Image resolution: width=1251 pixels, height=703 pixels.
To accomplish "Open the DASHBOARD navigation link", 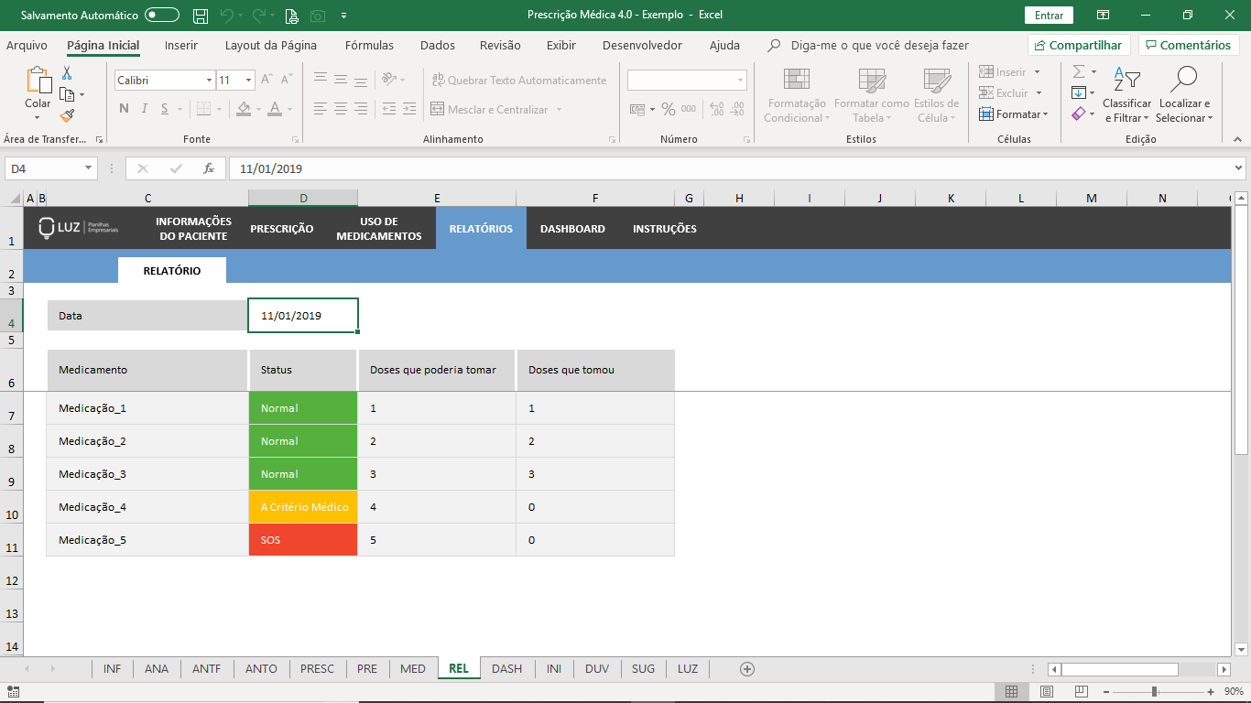I will click(x=572, y=229).
